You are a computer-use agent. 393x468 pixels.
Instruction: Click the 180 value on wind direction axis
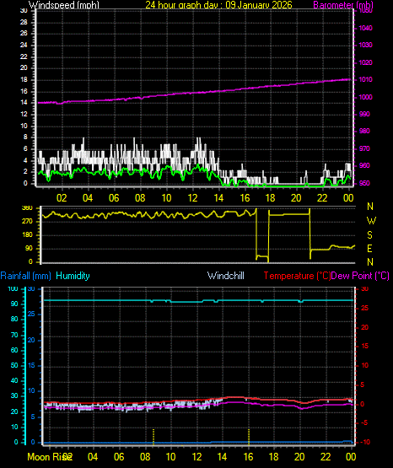pos(28,235)
